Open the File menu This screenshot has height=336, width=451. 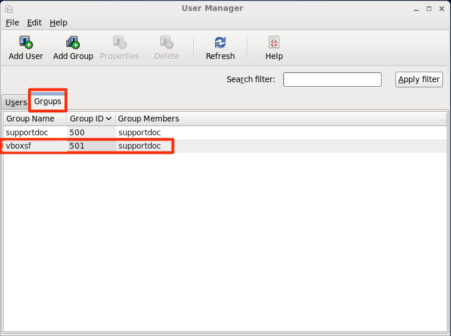pyautogui.click(x=12, y=23)
